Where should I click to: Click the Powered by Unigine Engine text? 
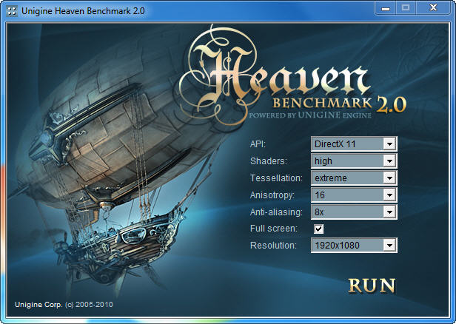[310, 115]
